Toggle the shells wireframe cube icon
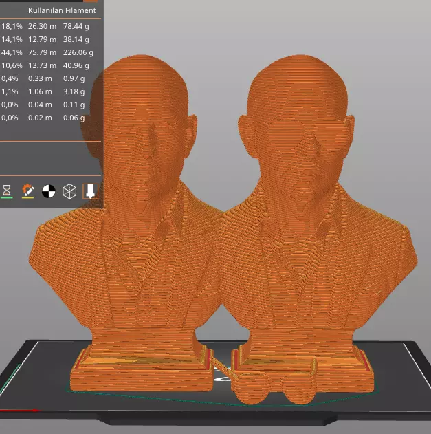This screenshot has height=434, width=431. pos(69,191)
